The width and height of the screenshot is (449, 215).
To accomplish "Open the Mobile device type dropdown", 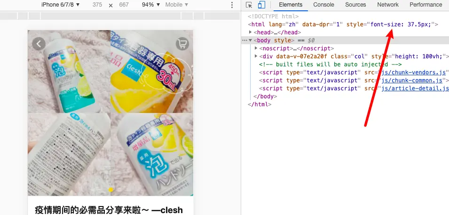I will 177,5.
